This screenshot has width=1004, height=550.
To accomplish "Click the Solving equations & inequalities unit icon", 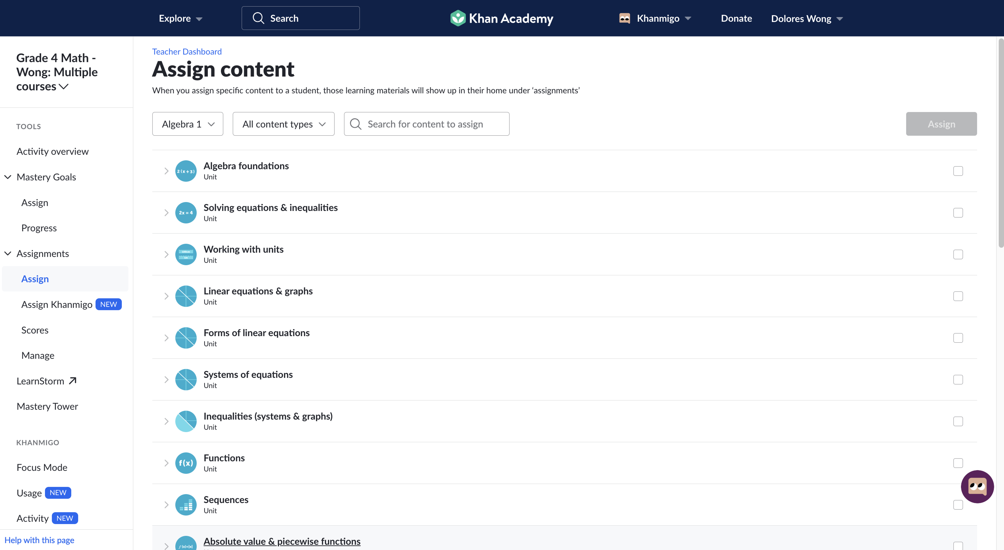I will coord(186,213).
